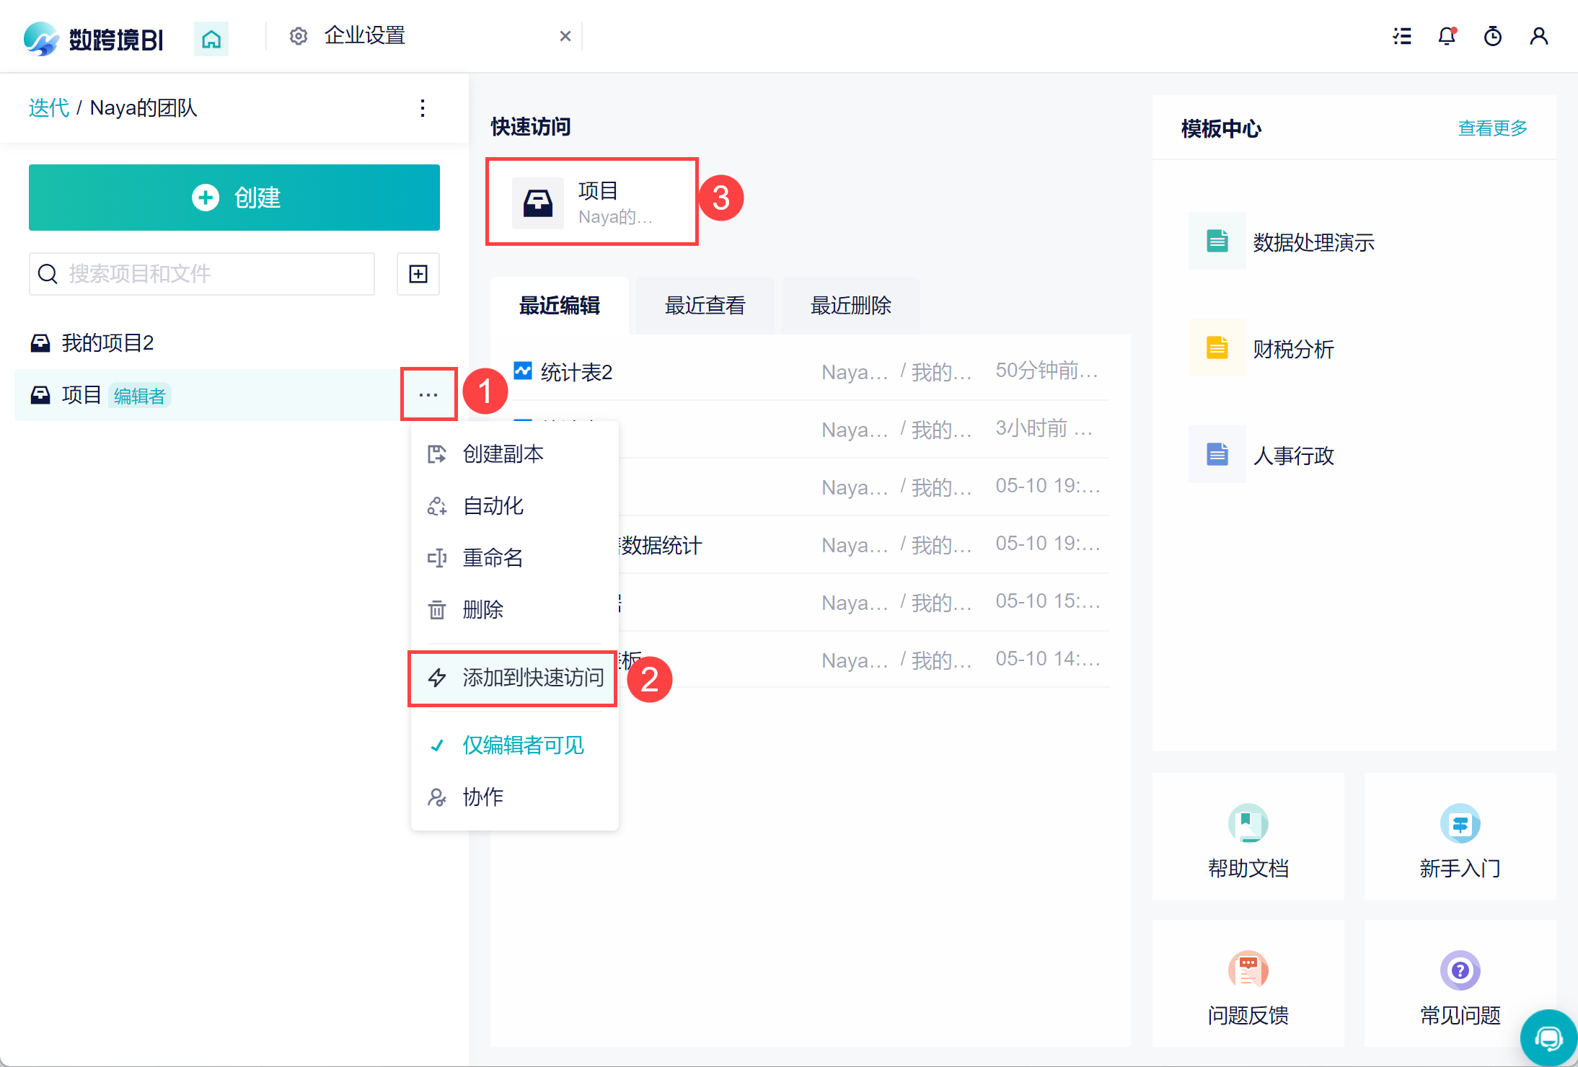Choose 重命名 from context menu
Screen dimensions: 1578x1067
point(492,558)
